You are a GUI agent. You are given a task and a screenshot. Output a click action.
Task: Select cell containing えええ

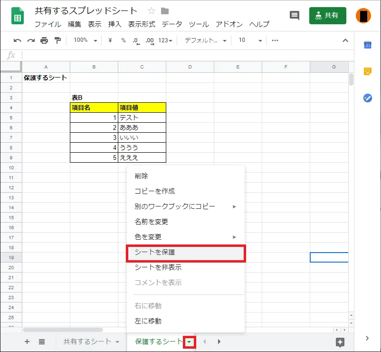[x=142, y=157]
